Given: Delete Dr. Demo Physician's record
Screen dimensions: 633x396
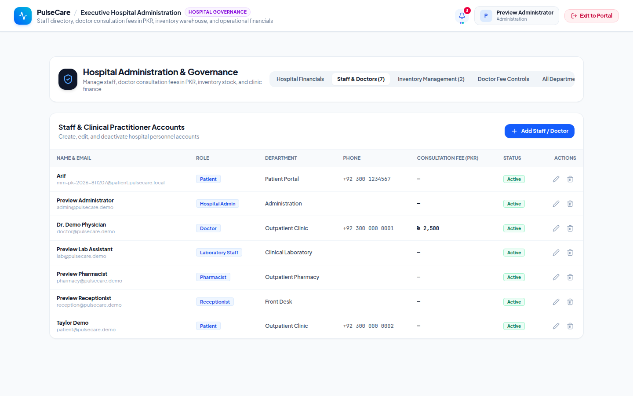Looking at the screenshot, I should [x=570, y=228].
